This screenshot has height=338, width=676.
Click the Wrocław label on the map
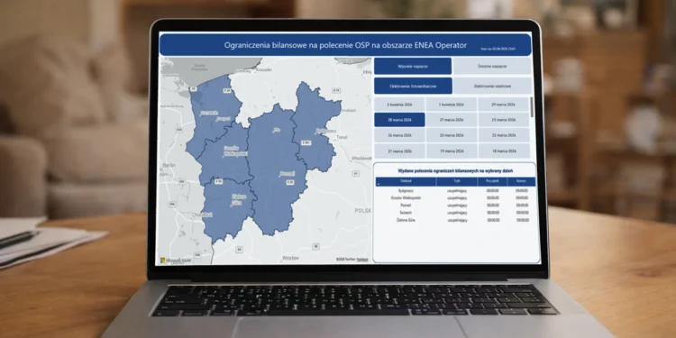point(290,258)
